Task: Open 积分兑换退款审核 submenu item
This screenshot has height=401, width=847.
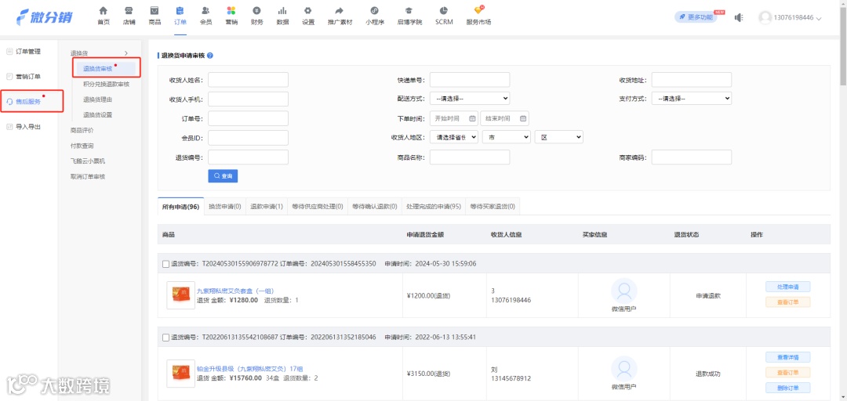Action: click(106, 84)
